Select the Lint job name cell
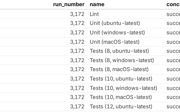The image size is (180, 112). point(94,14)
